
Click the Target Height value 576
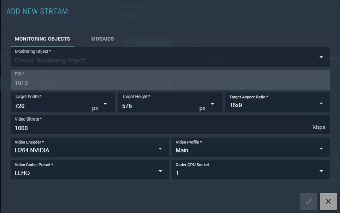127,106
